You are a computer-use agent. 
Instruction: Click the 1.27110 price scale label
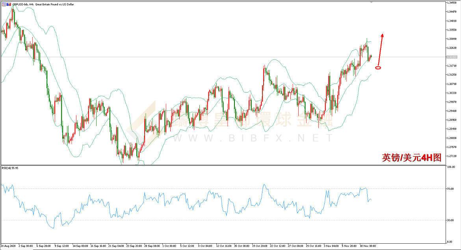[x=452, y=156]
